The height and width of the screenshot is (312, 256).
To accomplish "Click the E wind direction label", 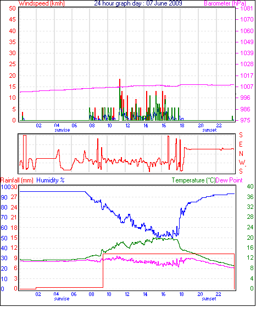I will (241, 144).
